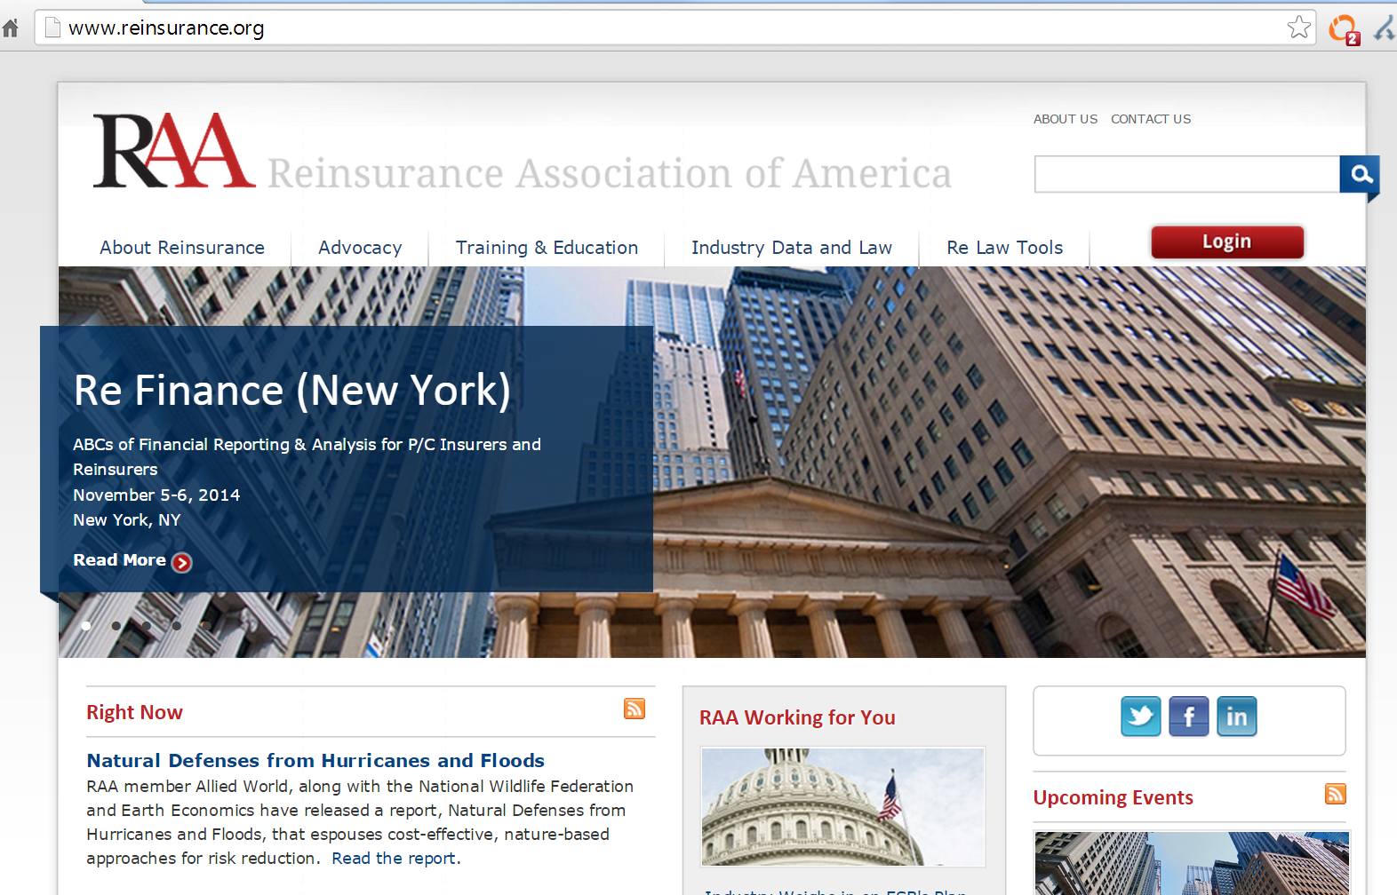Viewport: 1397px width, 895px height.
Task: Open the ABOUT US link
Action: 1066,119
